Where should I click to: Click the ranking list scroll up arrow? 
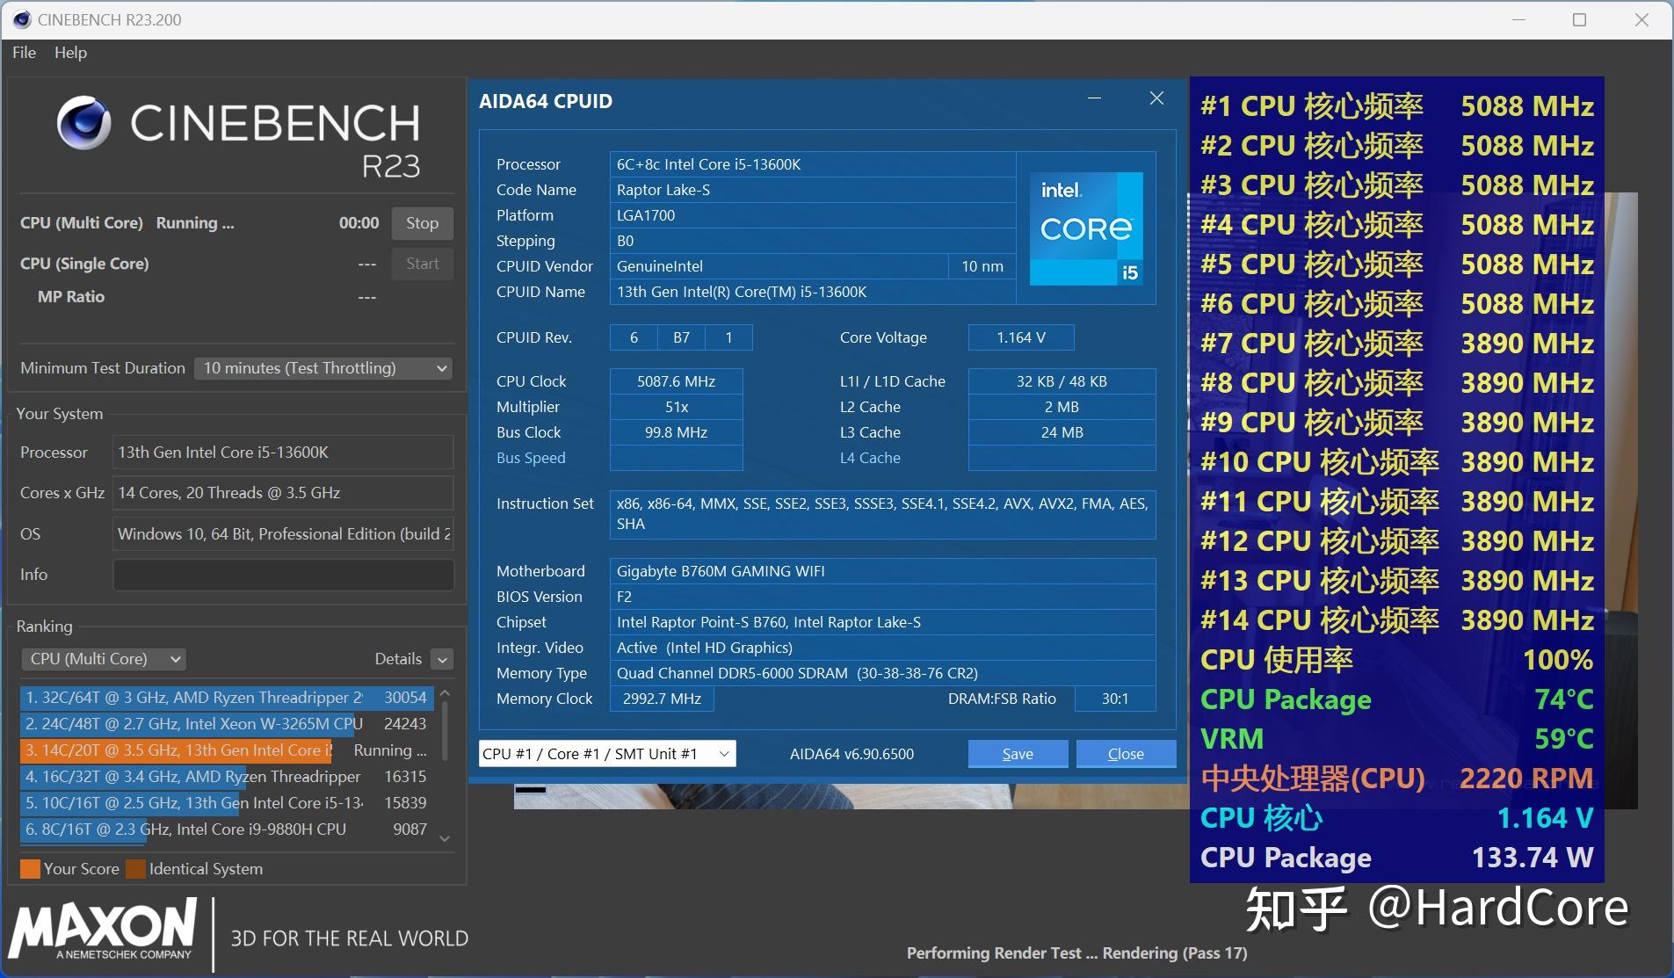(x=445, y=693)
